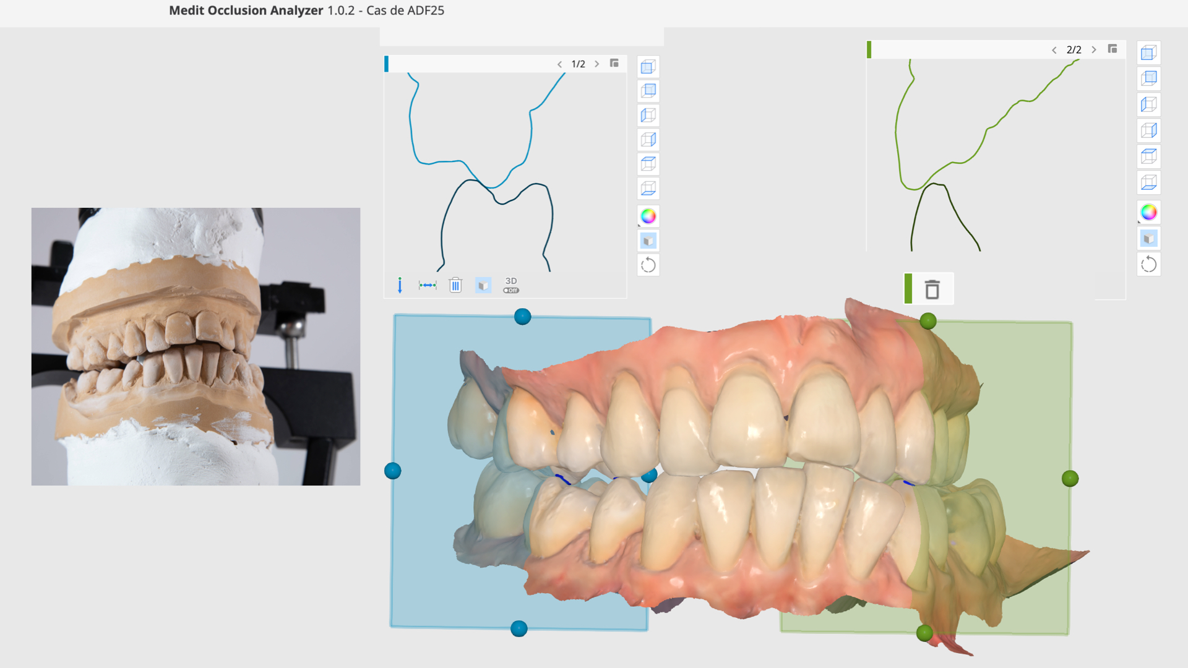The height and width of the screenshot is (668, 1188).
Task: Click top blue handle of section plane
Action: pos(522,317)
